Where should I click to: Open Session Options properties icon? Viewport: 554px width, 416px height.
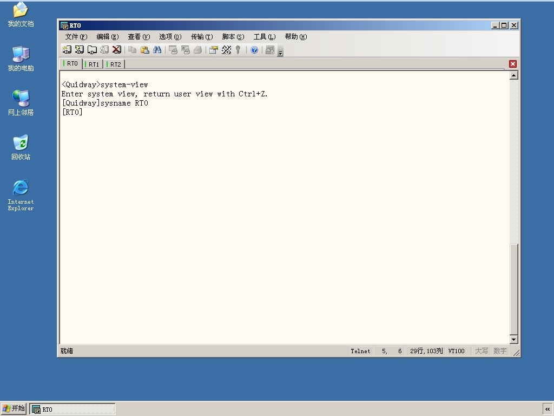213,50
